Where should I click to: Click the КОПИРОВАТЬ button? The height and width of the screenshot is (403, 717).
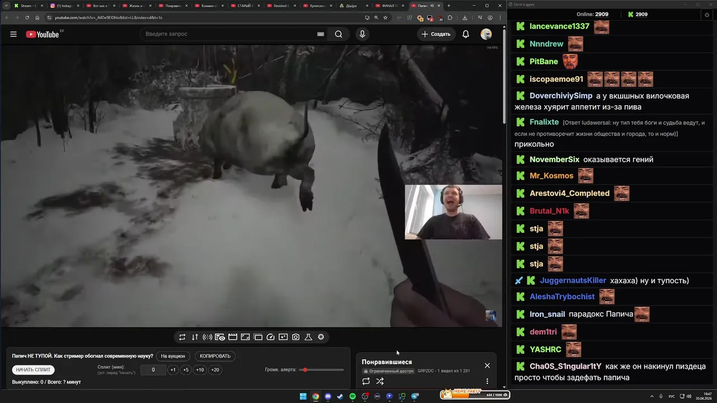pyautogui.click(x=215, y=356)
